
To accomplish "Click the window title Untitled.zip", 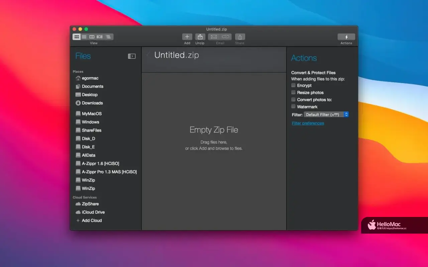I will click(216, 29).
